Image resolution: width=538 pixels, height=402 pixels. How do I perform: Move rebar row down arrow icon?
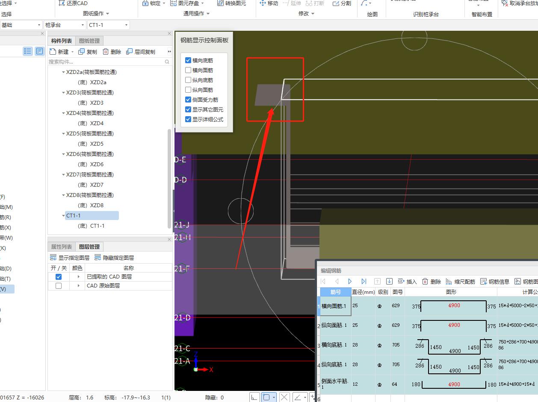coord(389,281)
